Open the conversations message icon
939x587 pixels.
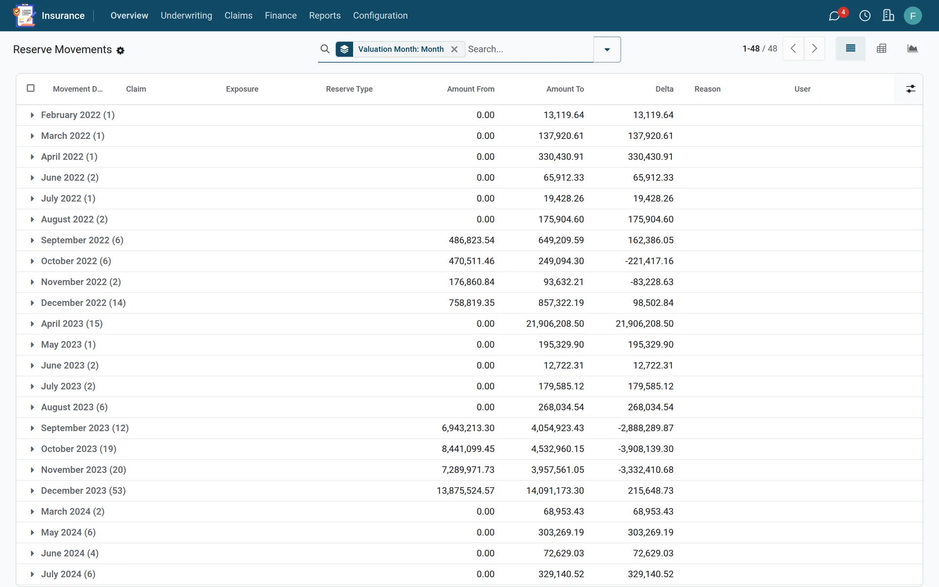[834, 16]
